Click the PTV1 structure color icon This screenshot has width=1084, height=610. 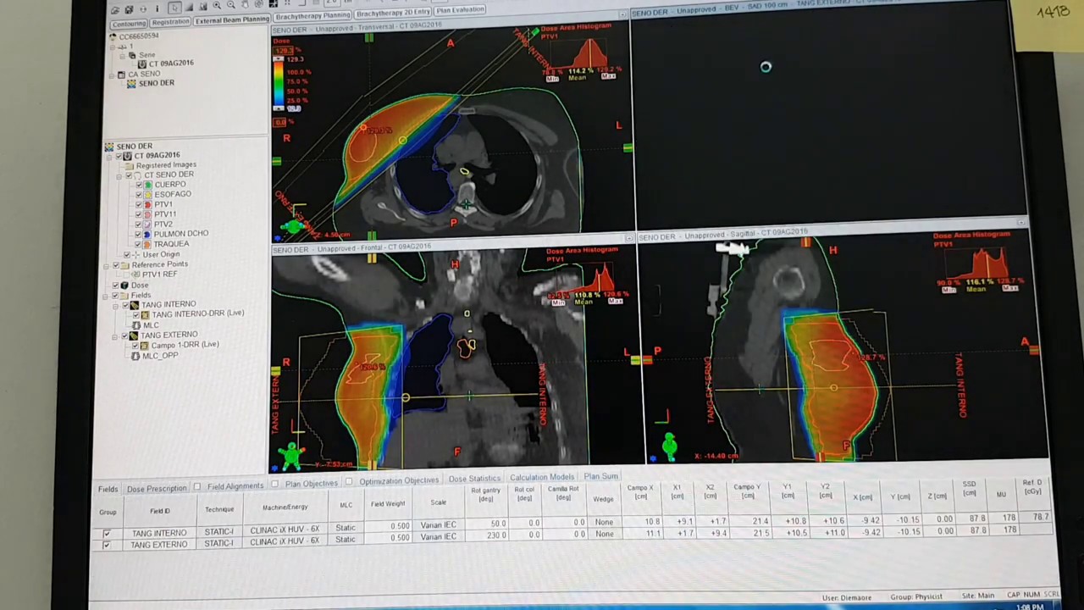(x=147, y=204)
